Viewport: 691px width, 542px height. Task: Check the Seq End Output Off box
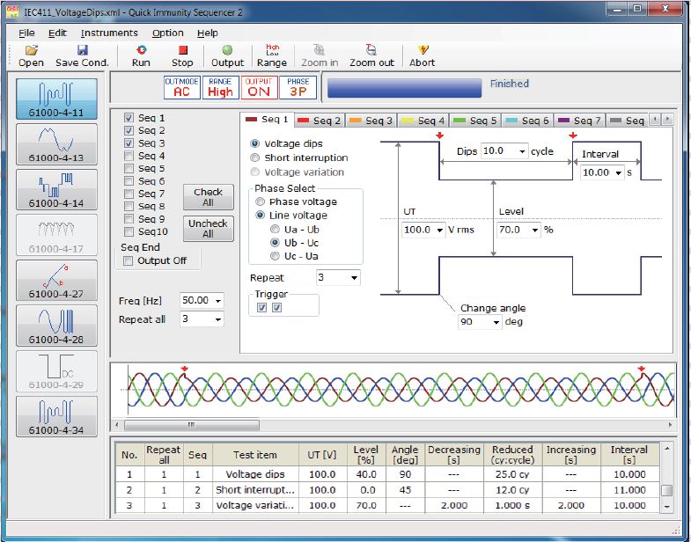(129, 260)
